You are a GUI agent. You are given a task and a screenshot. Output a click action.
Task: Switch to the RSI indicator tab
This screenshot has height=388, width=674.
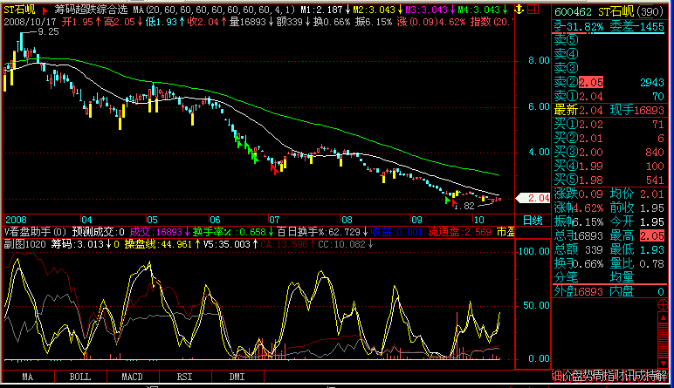point(185,377)
